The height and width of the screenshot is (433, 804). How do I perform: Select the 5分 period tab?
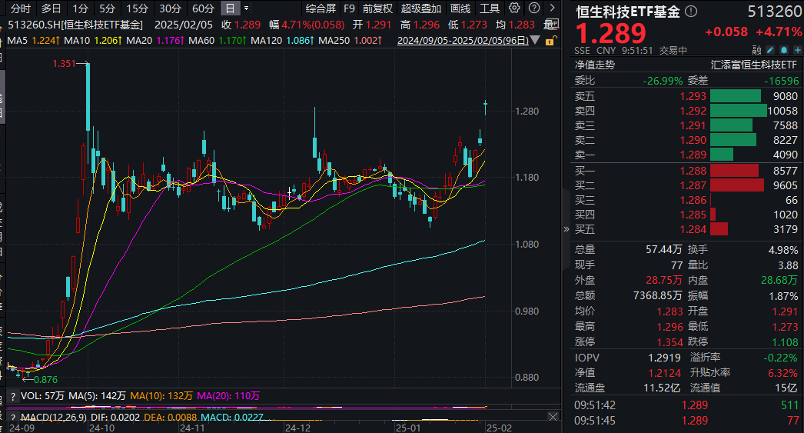107,8
